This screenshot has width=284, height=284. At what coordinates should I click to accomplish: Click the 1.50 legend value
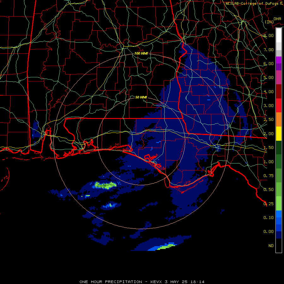coord(269,148)
